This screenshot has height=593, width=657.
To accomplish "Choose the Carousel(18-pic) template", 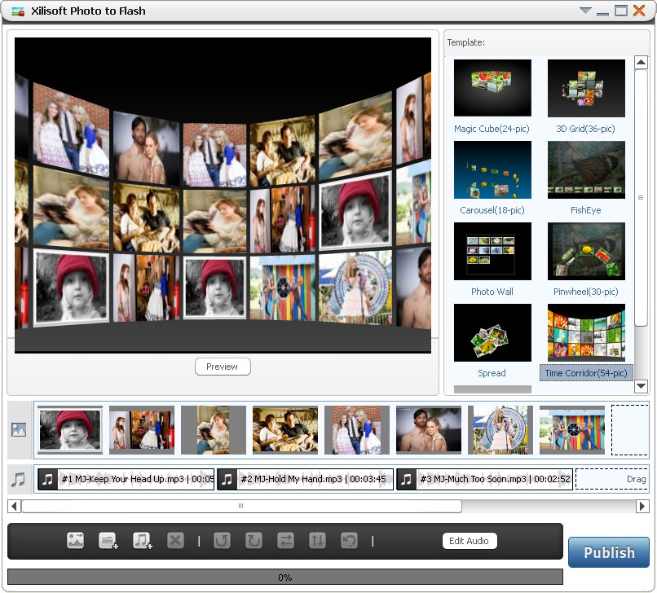I will [x=492, y=169].
